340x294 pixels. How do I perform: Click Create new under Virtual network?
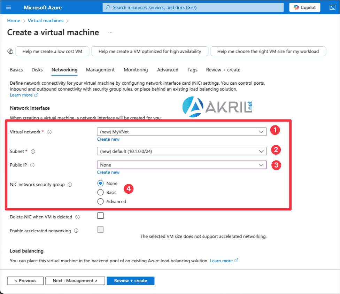[108, 139]
